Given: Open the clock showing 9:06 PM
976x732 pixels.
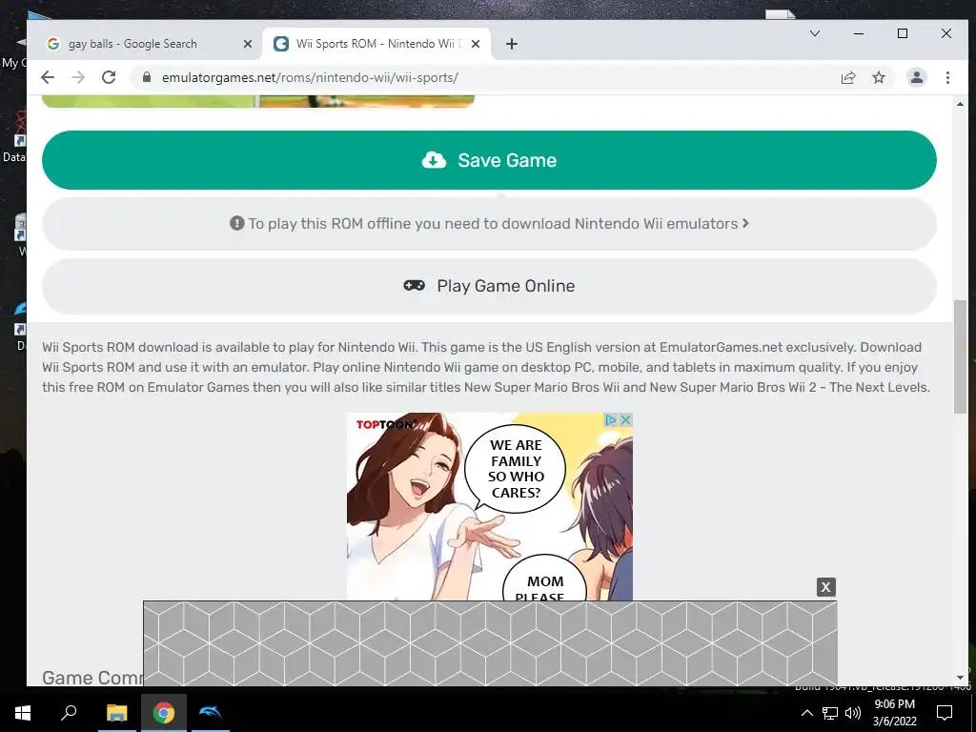Looking at the screenshot, I should [x=894, y=713].
